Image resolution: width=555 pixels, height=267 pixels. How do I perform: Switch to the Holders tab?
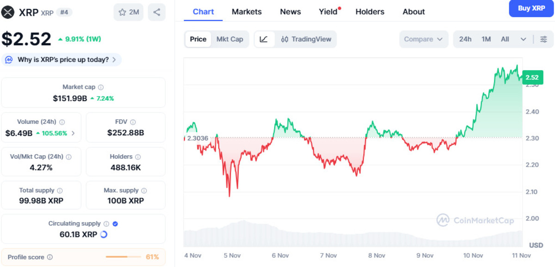tap(370, 12)
